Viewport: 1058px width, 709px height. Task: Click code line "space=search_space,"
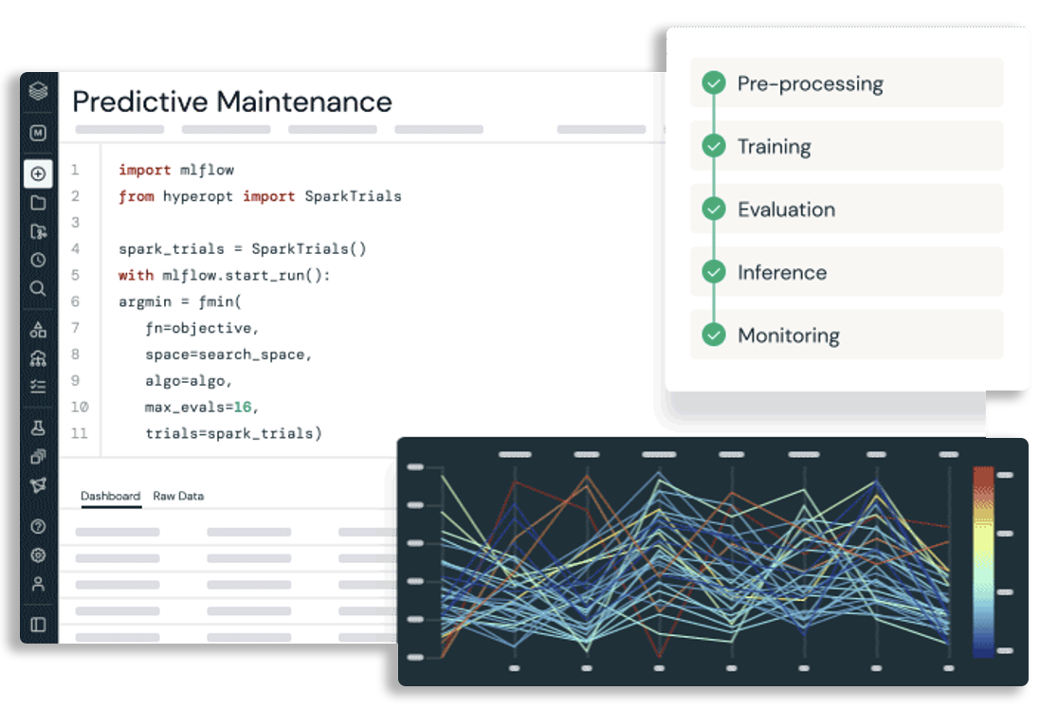pos(228,354)
